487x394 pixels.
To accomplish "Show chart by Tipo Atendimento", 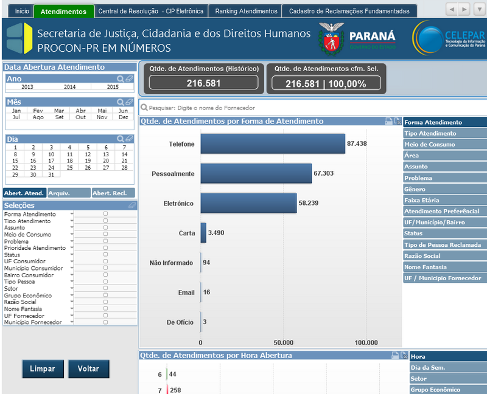I will [445, 133].
